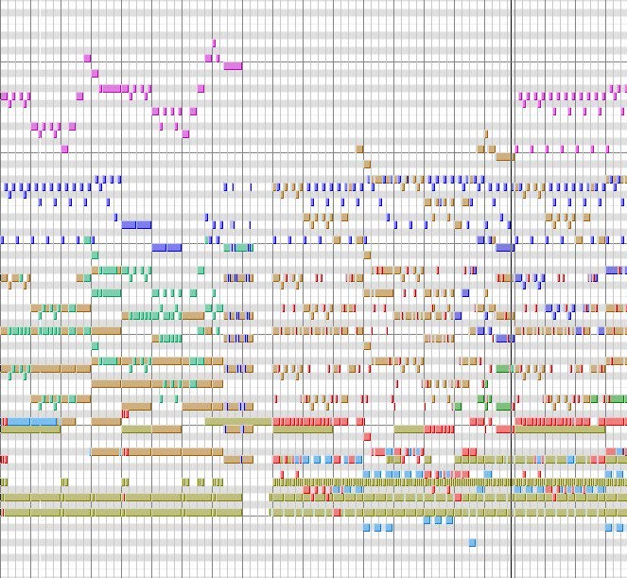Click the long light-blue note at far left
The height and width of the screenshot is (578, 627).
32,421
